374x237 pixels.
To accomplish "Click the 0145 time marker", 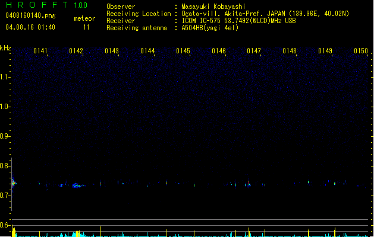I will 183,51.
